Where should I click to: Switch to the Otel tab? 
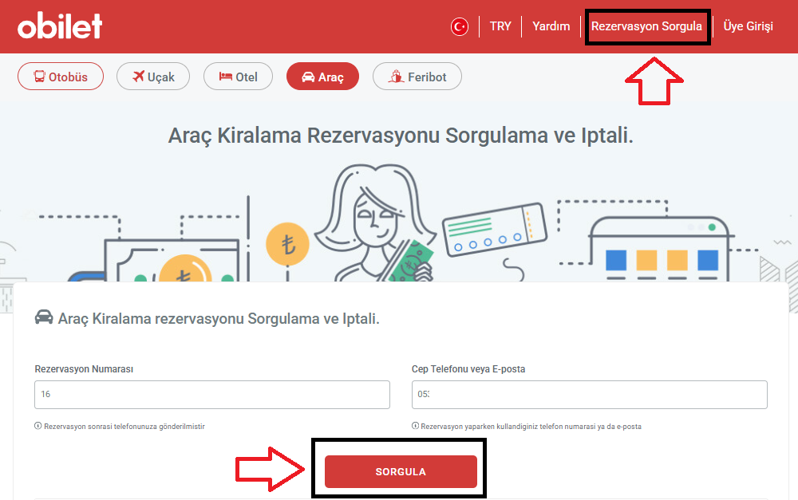point(238,77)
